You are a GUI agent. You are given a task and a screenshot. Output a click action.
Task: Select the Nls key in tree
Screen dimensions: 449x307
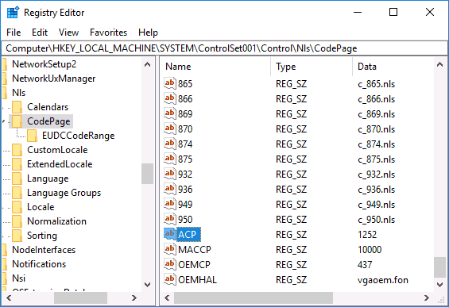coord(18,93)
